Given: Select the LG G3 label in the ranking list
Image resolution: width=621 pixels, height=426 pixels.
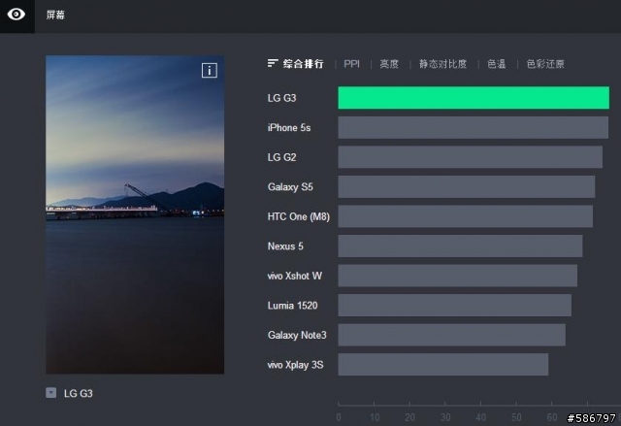Looking at the screenshot, I should 281,98.
